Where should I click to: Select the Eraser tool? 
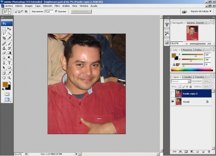point(4,53)
